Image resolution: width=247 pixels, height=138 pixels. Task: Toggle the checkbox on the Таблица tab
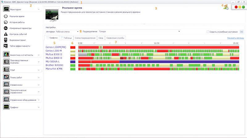pyautogui.click(x=62, y=38)
